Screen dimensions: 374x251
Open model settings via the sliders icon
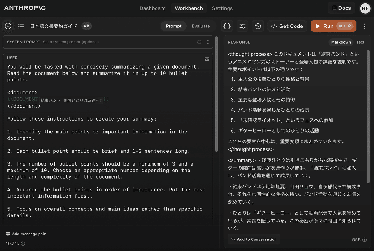[242, 26]
